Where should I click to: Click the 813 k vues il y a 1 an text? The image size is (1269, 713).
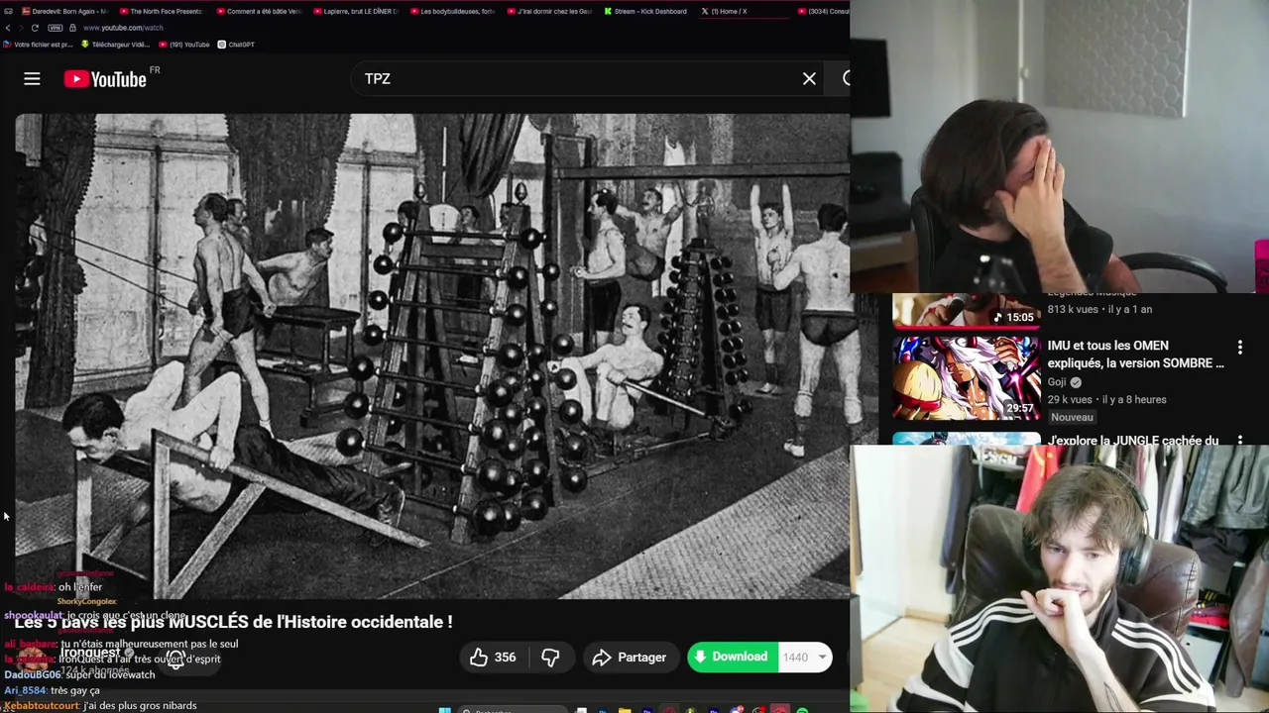pyautogui.click(x=1099, y=309)
